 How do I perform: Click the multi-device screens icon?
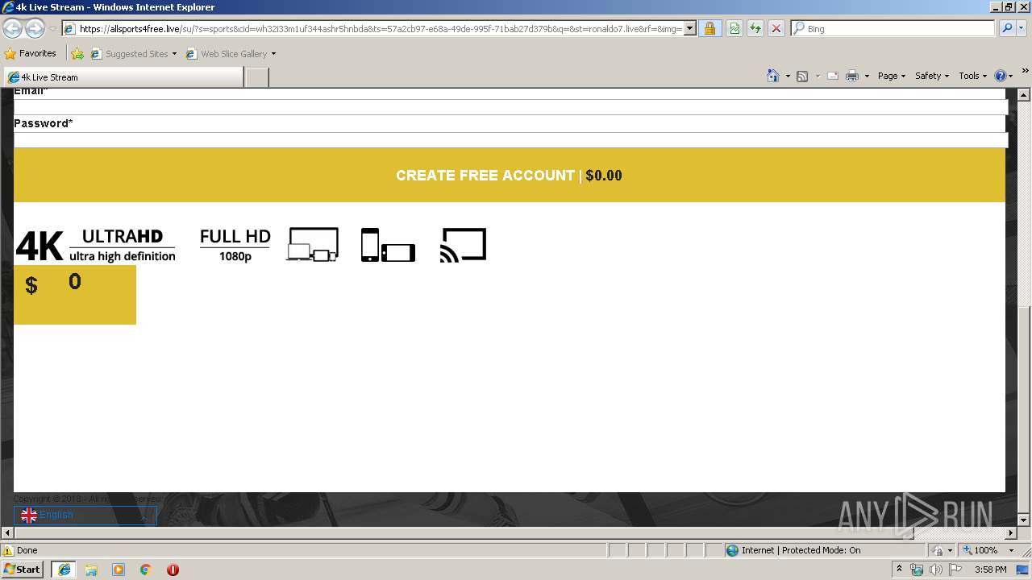coord(313,245)
